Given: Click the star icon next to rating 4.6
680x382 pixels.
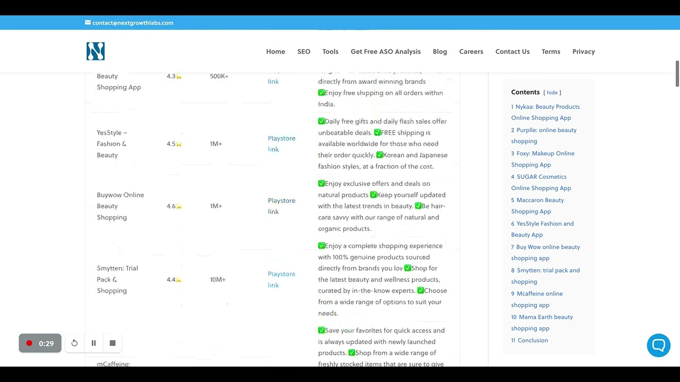Looking at the screenshot, I should click(178, 206).
